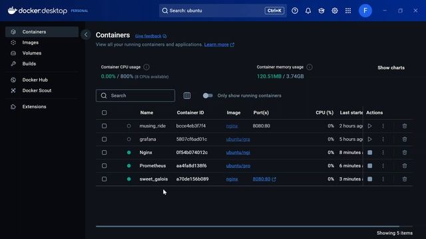Click Image column header
This screenshot has width=426, height=239.
pos(234,113)
